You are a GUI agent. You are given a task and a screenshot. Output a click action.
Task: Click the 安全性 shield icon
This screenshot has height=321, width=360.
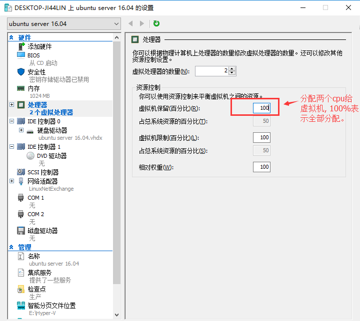[x=21, y=72]
